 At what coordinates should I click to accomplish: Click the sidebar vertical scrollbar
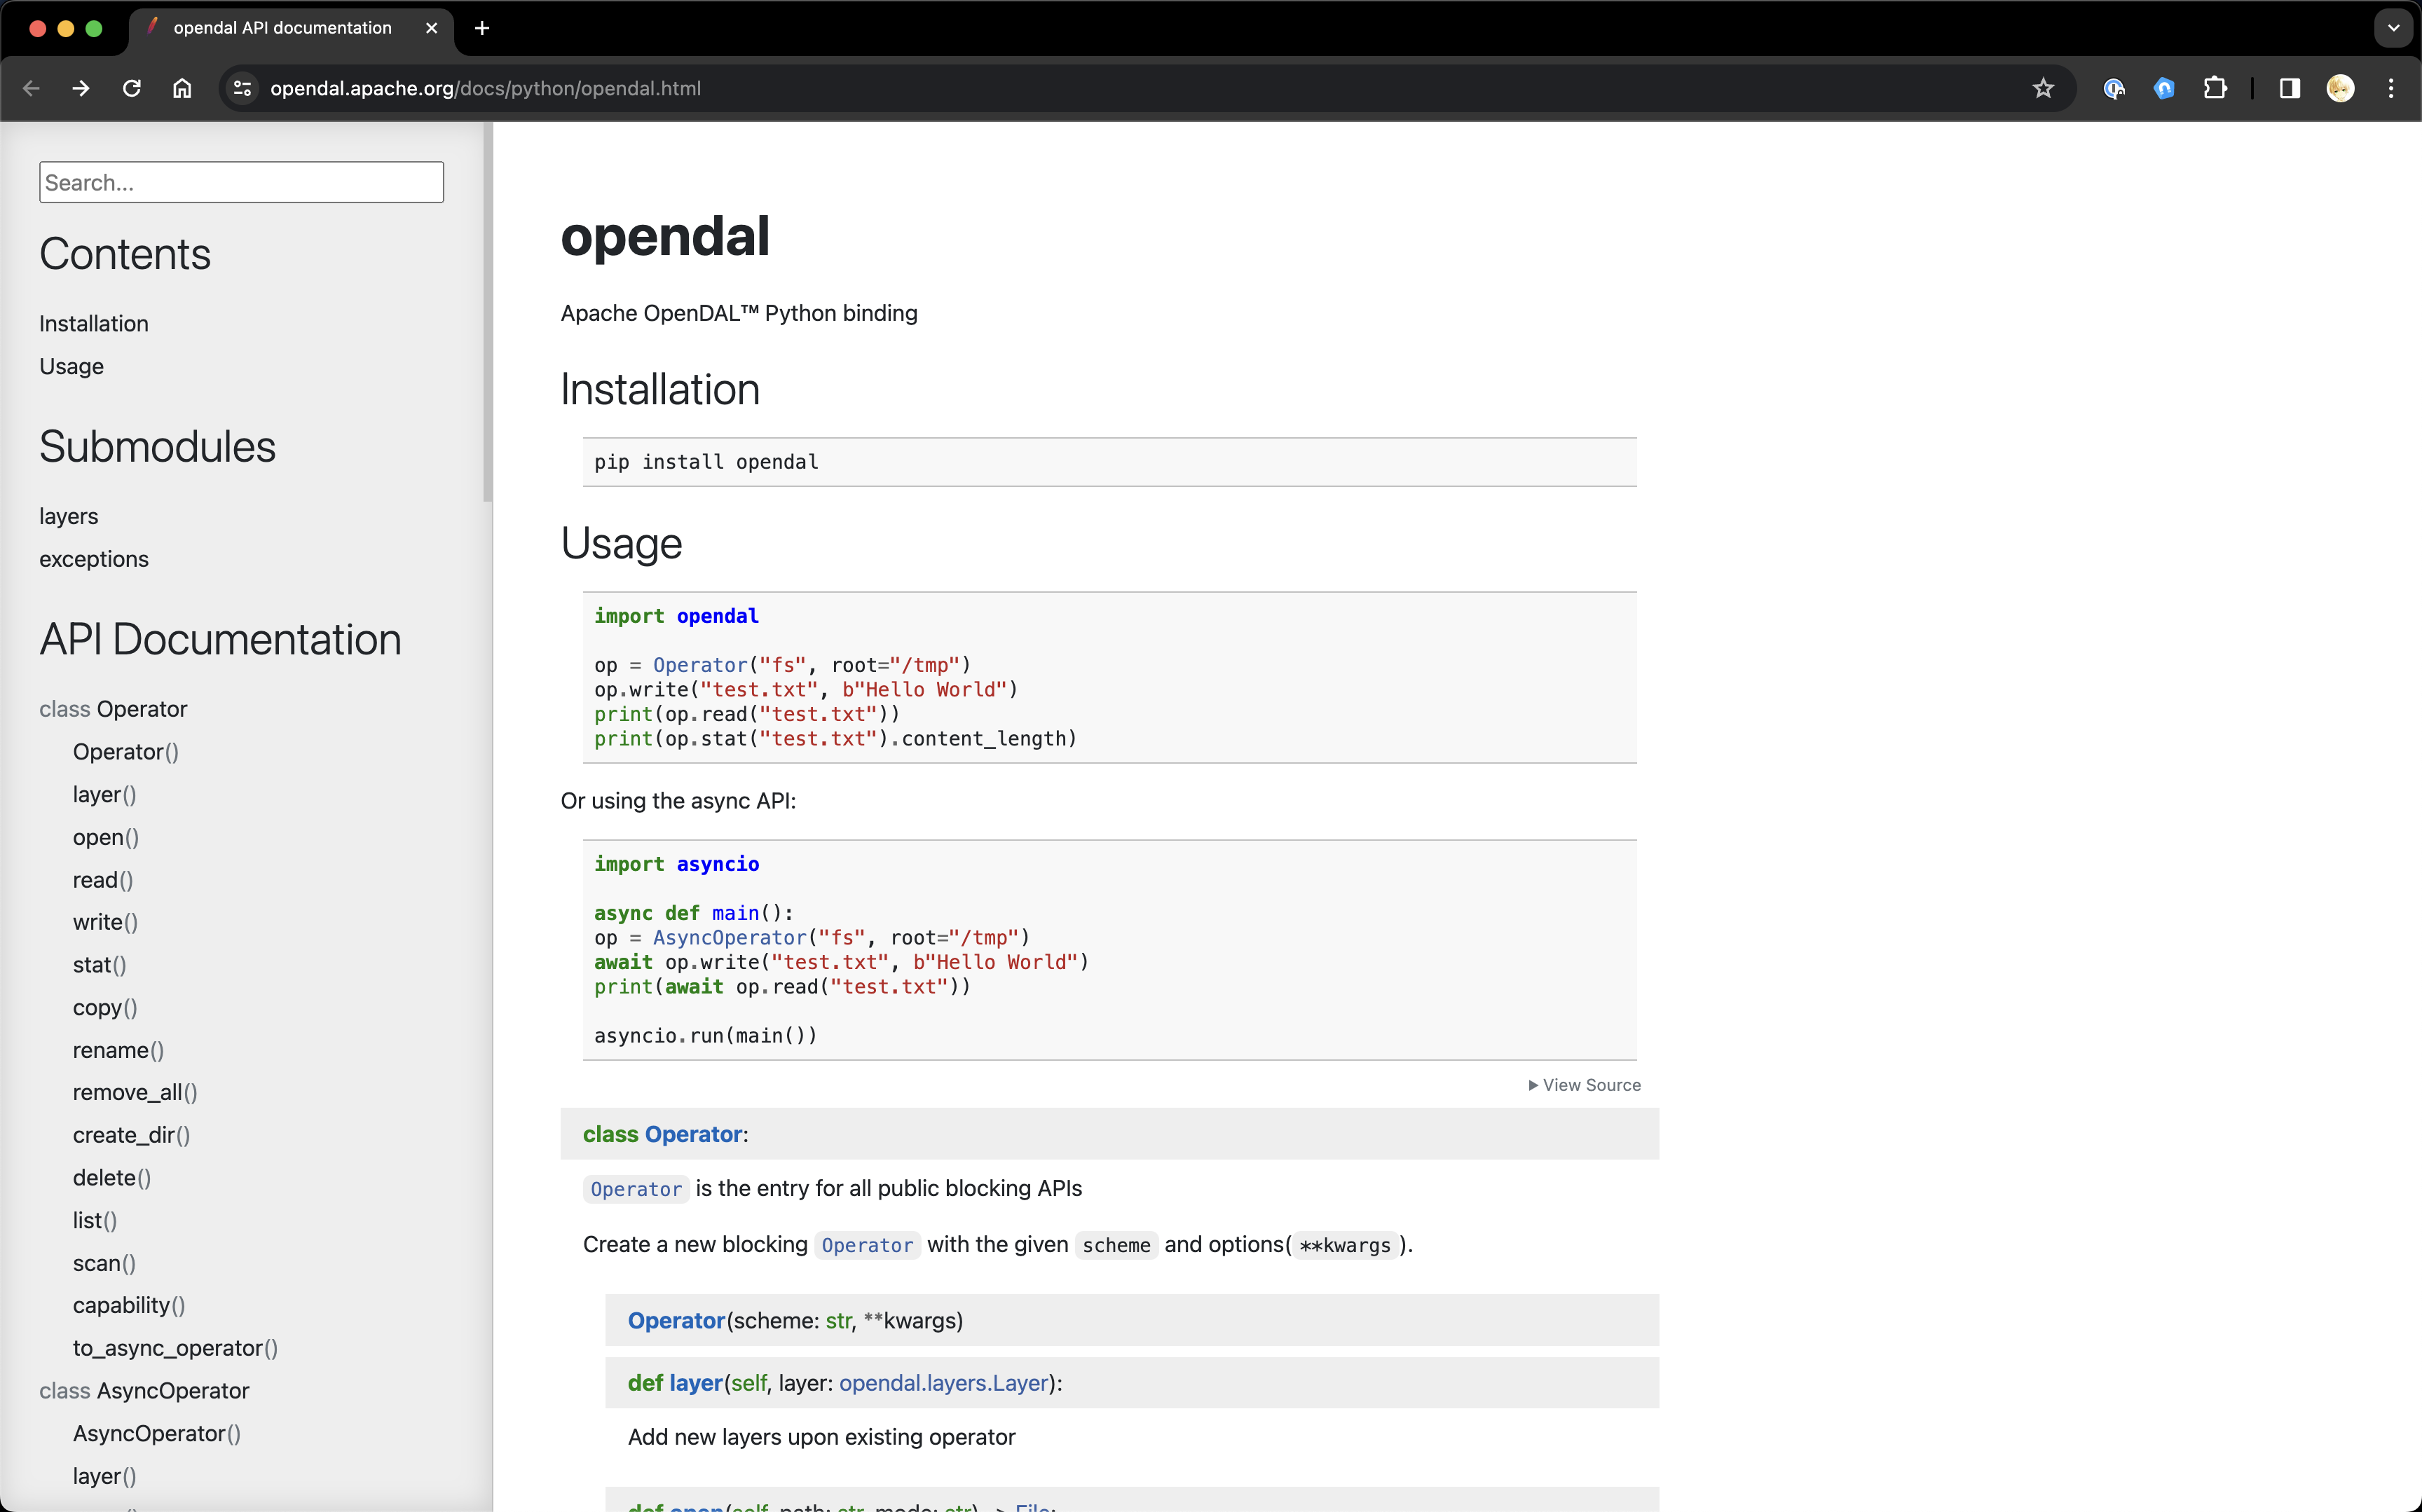pyautogui.click(x=487, y=312)
